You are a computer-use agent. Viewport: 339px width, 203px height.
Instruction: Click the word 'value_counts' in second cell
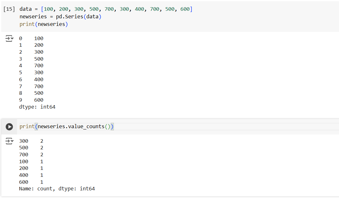pyautogui.click(x=86, y=127)
